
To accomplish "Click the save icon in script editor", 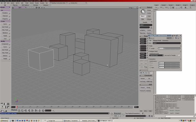I will coord(173,7).
